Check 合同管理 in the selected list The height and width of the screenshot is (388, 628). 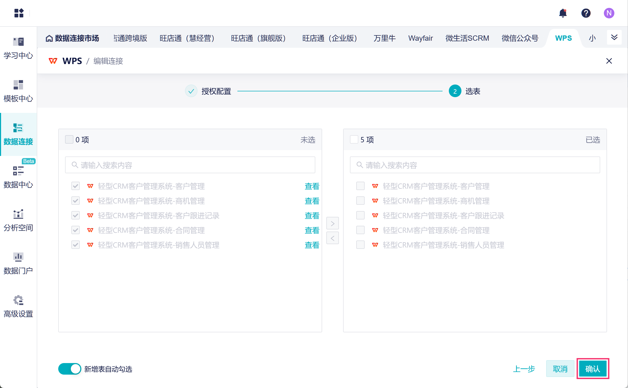[360, 230]
